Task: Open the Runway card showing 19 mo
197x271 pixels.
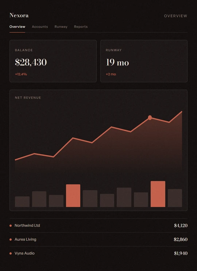Action: pos(144,61)
